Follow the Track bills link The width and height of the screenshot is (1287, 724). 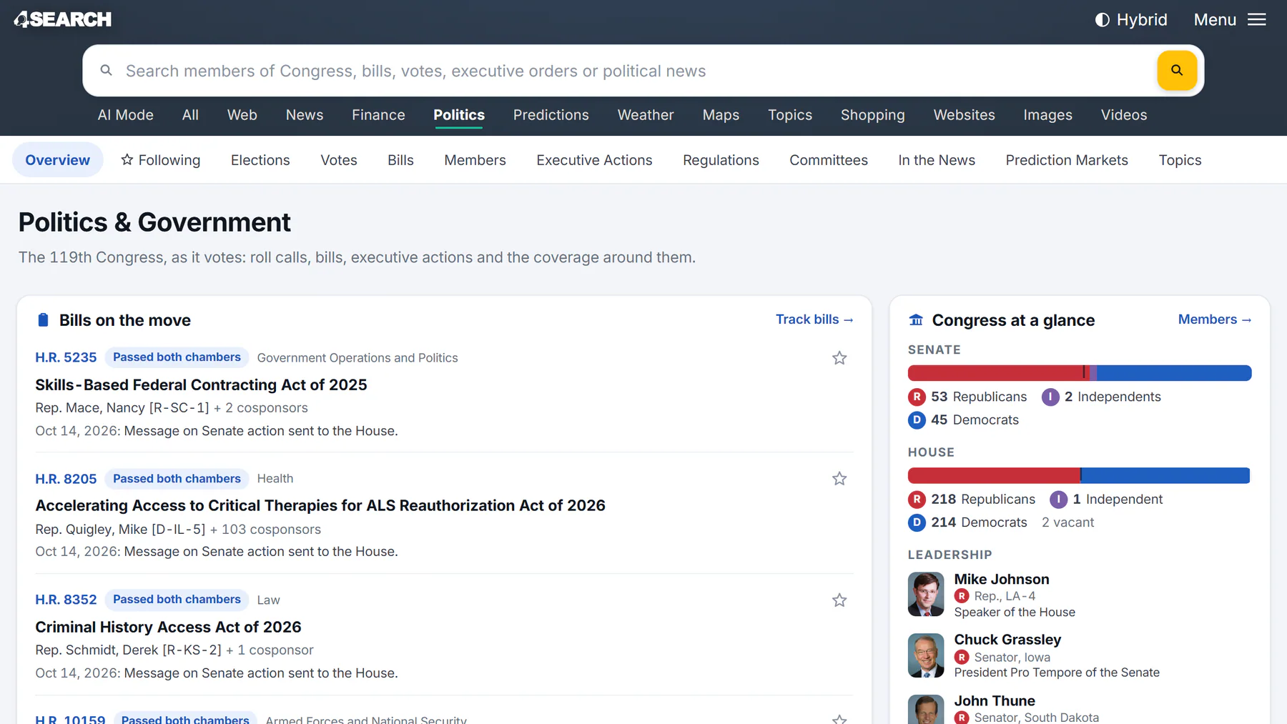[814, 319]
